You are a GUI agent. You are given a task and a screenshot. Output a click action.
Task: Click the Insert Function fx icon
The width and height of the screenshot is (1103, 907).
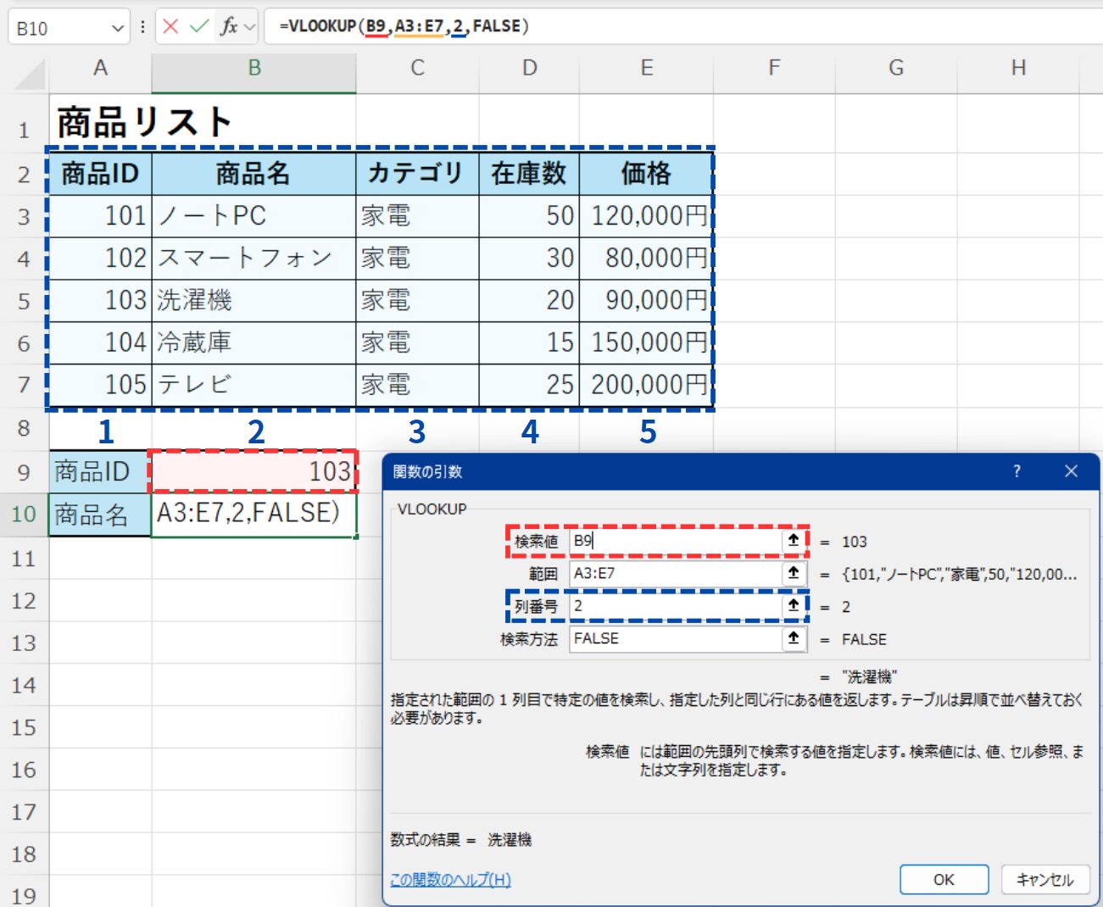[x=230, y=25]
